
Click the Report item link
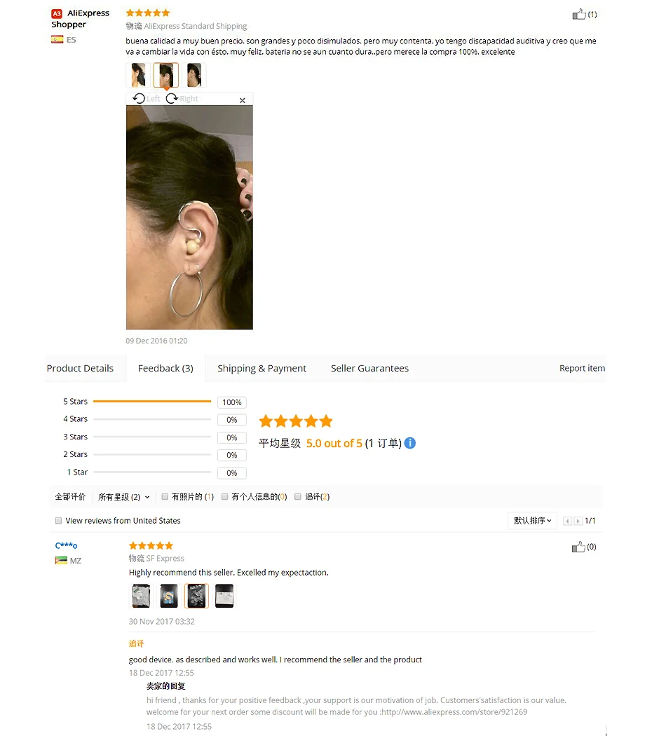click(582, 368)
